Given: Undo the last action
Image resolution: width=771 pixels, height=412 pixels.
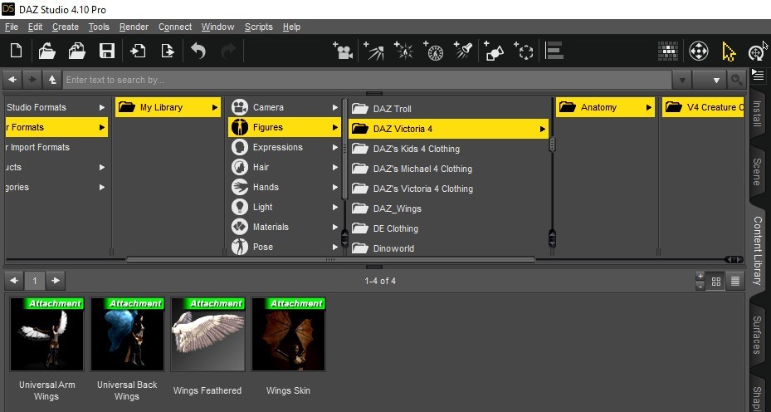Looking at the screenshot, I should (198, 51).
